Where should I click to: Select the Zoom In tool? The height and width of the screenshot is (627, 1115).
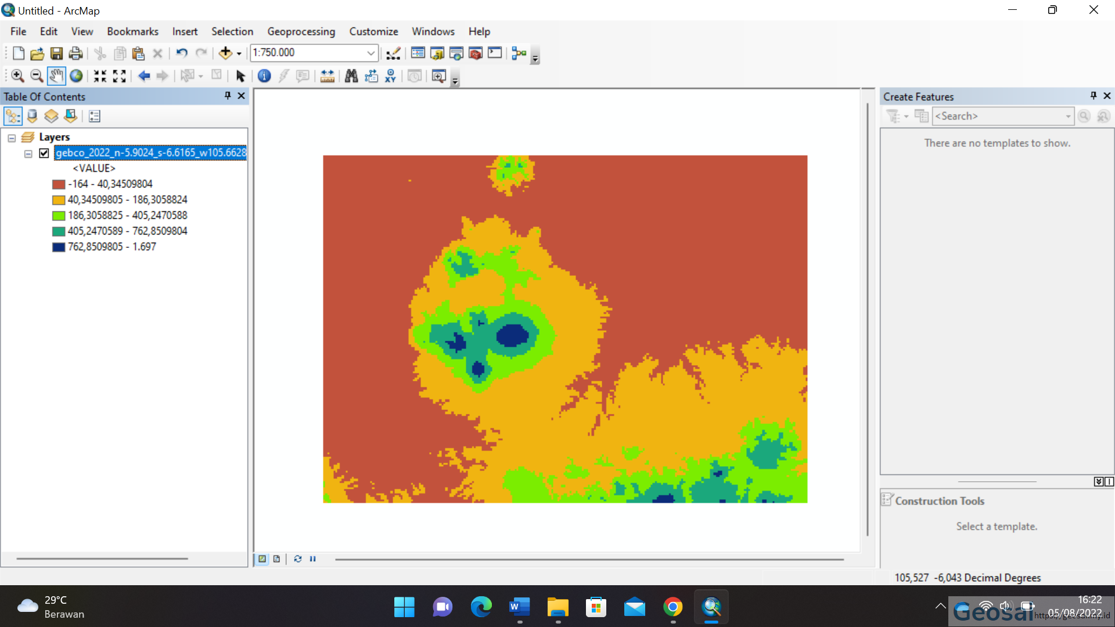pyautogui.click(x=18, y=75)
